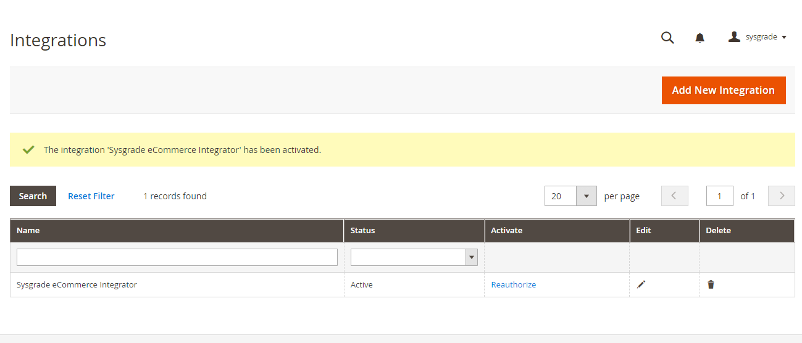Click the Delete column header
The image size is (802, 343).
click(x=747, y=230)
